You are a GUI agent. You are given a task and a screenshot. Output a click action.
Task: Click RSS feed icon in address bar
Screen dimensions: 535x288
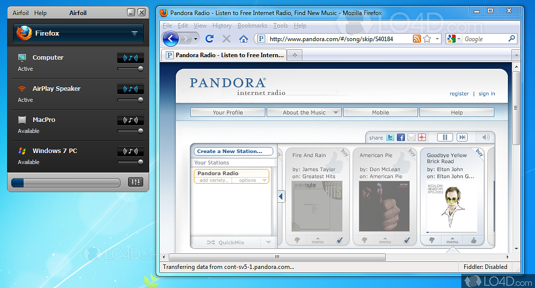point(416,39)
